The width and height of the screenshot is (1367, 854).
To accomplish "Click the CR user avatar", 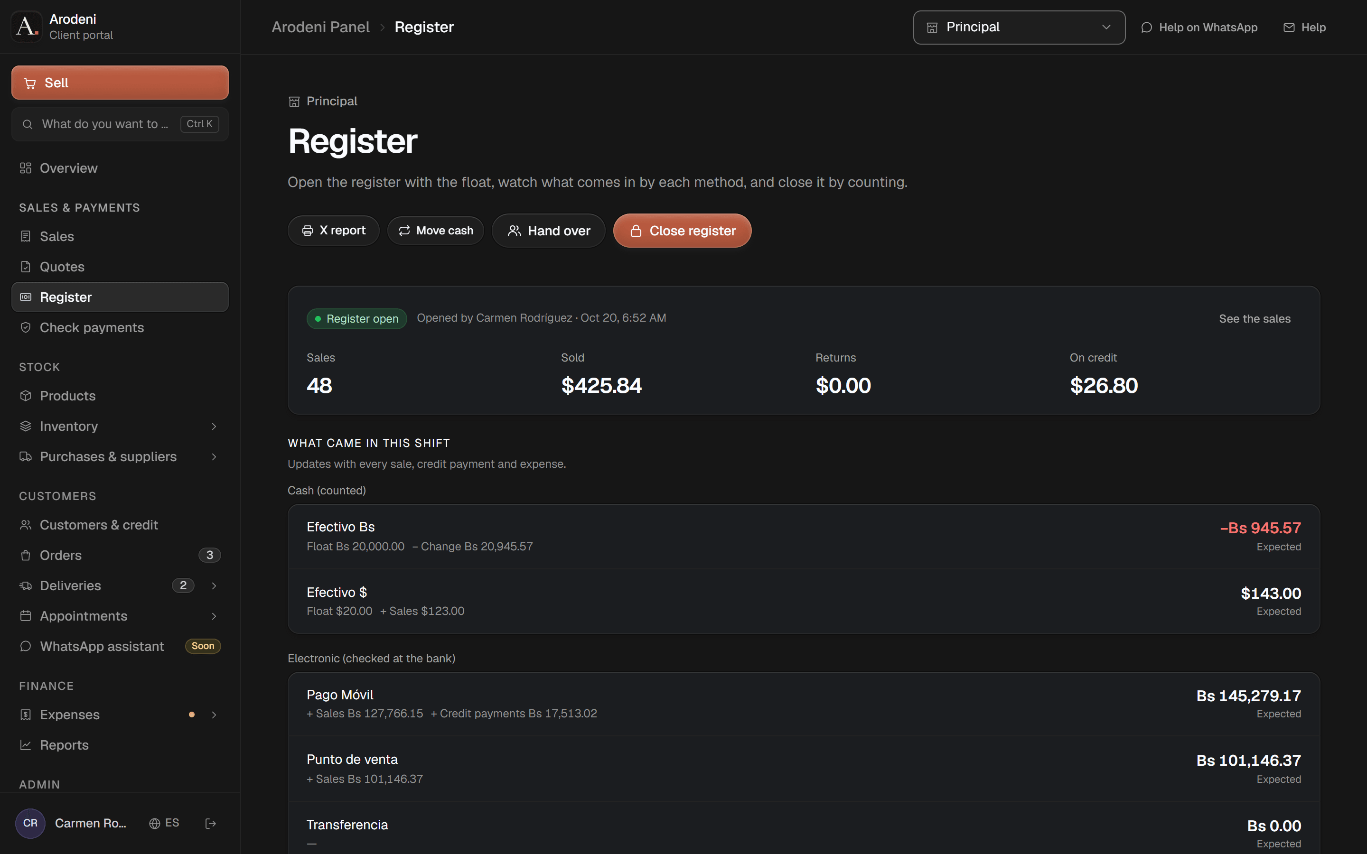I will (30, 823).
